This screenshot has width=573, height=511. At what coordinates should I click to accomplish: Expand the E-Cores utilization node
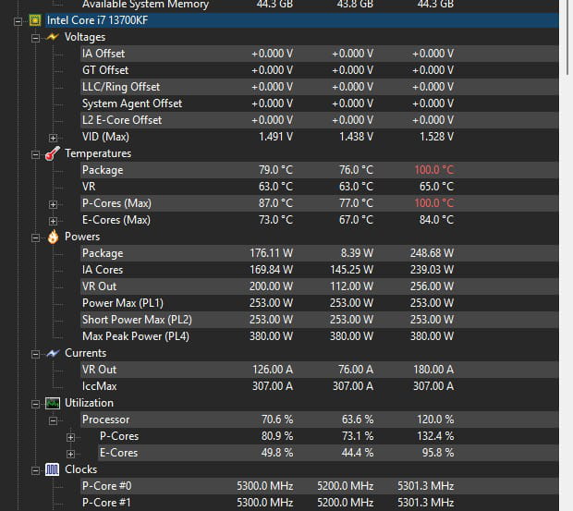(70, 454)
